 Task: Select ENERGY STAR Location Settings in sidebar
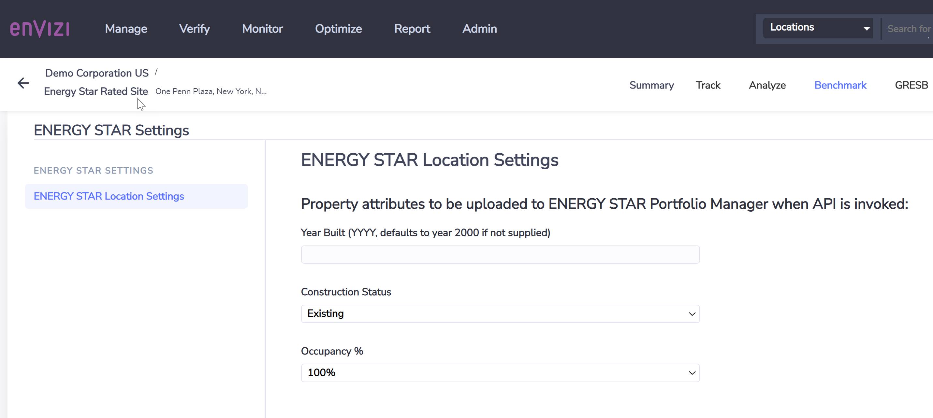coord(136,196)
